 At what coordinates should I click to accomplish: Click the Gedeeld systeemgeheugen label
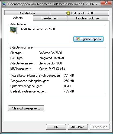coord(28,91)
